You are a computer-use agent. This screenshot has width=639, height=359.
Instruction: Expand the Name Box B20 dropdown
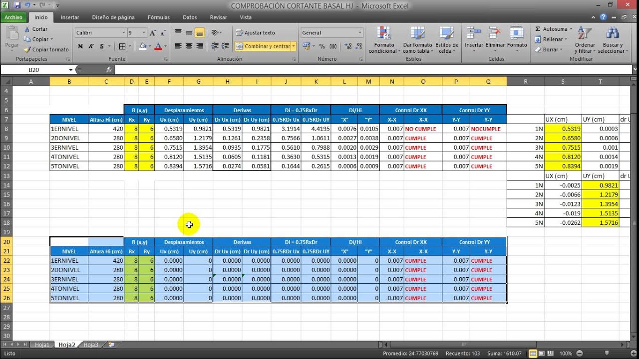point(70,70)
